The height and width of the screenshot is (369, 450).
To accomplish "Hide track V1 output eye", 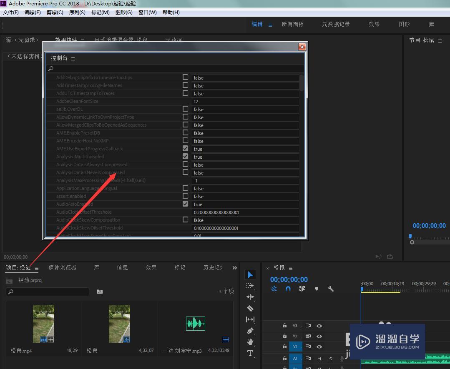I will point(319,347).
